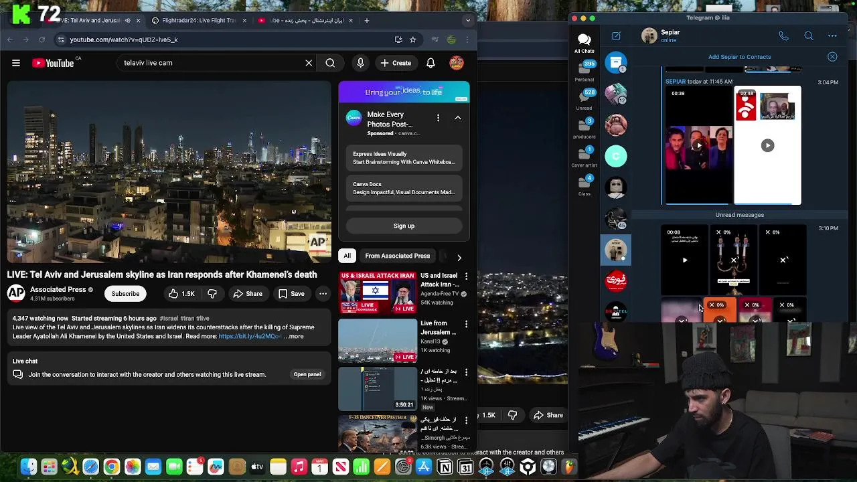
Task: Click the install app icon in address bar
Action: (x=398, y=39)
